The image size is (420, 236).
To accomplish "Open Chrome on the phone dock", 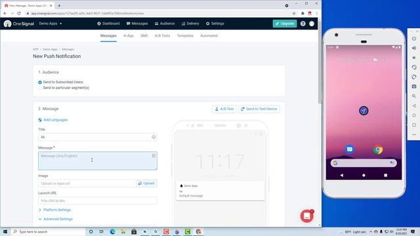I will pyautogui.click(x=378, y=149).
